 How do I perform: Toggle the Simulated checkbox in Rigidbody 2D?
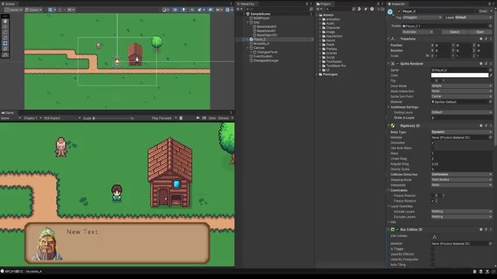click(x=432, y=142)
